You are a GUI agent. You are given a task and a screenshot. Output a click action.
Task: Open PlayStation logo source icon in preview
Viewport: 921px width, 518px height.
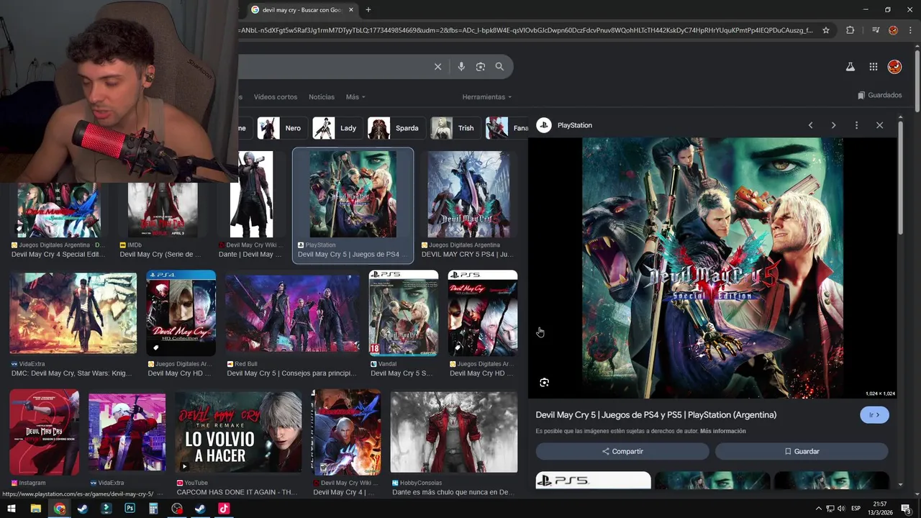[544, 125]
